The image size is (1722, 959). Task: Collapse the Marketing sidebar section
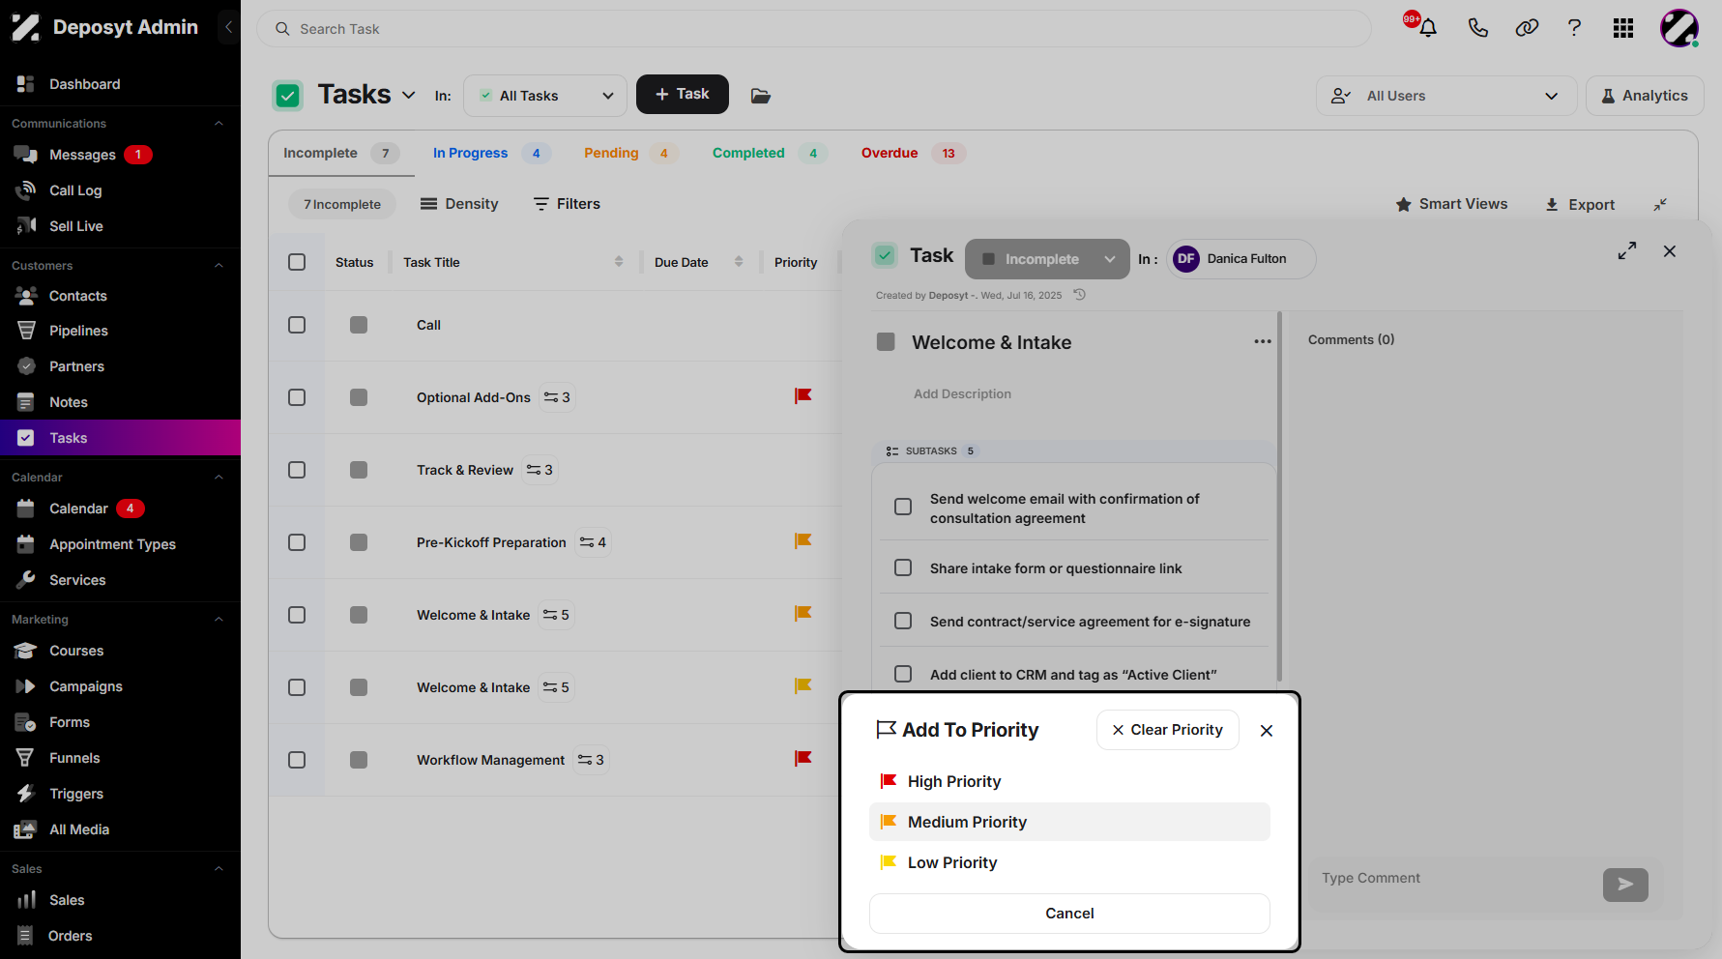[x=219, y=620]
